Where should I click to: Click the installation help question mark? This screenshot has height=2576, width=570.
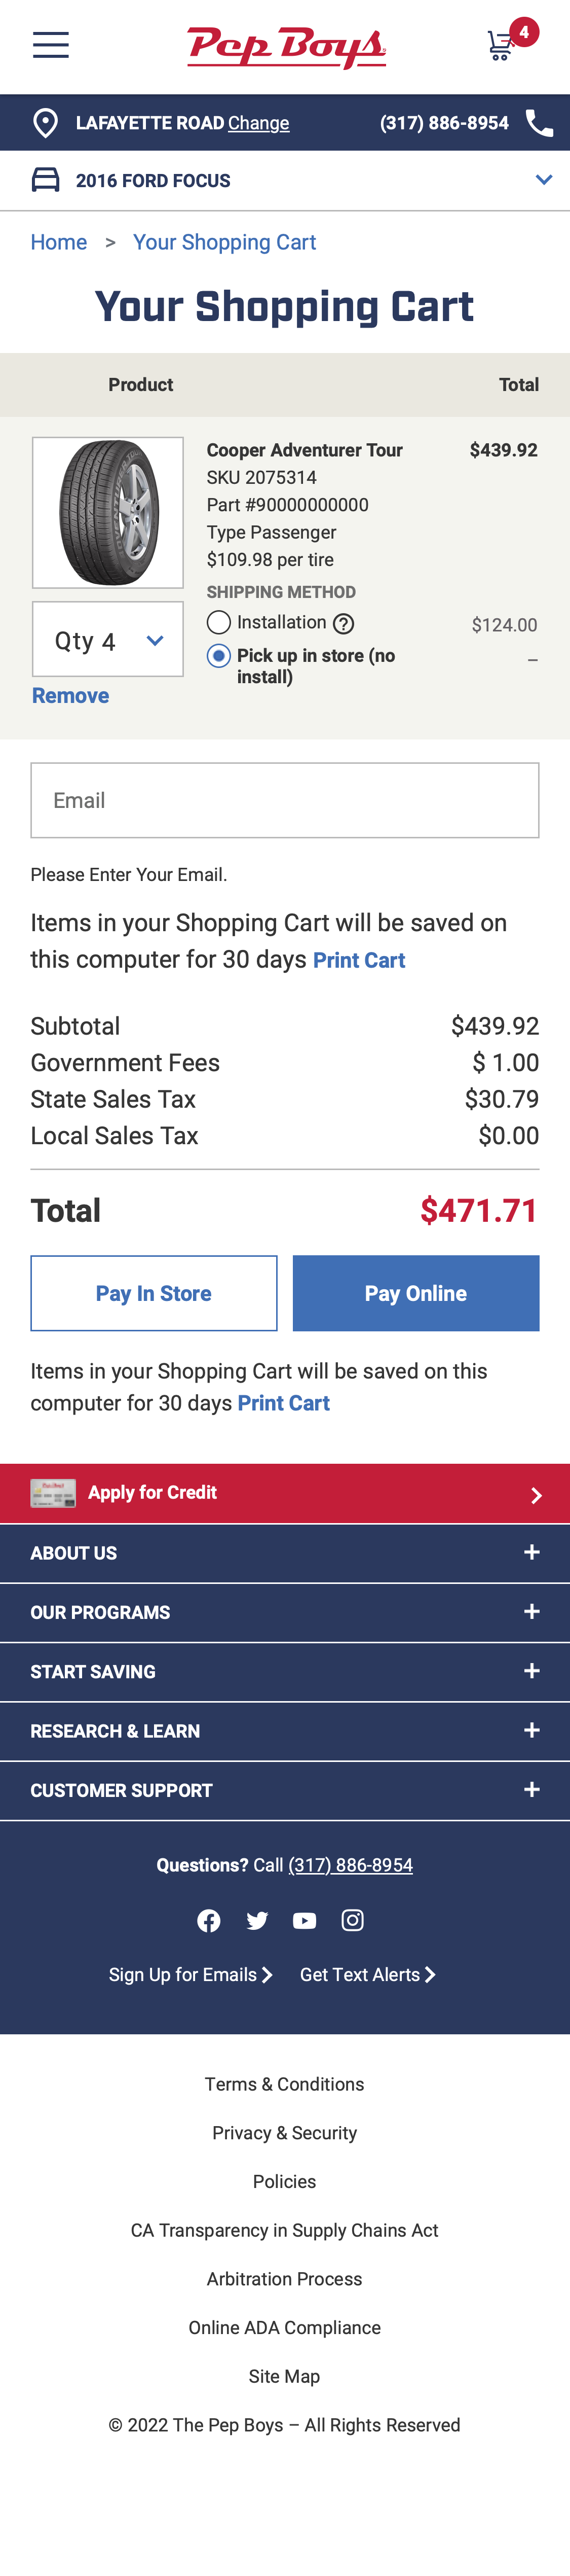point(344,622)
